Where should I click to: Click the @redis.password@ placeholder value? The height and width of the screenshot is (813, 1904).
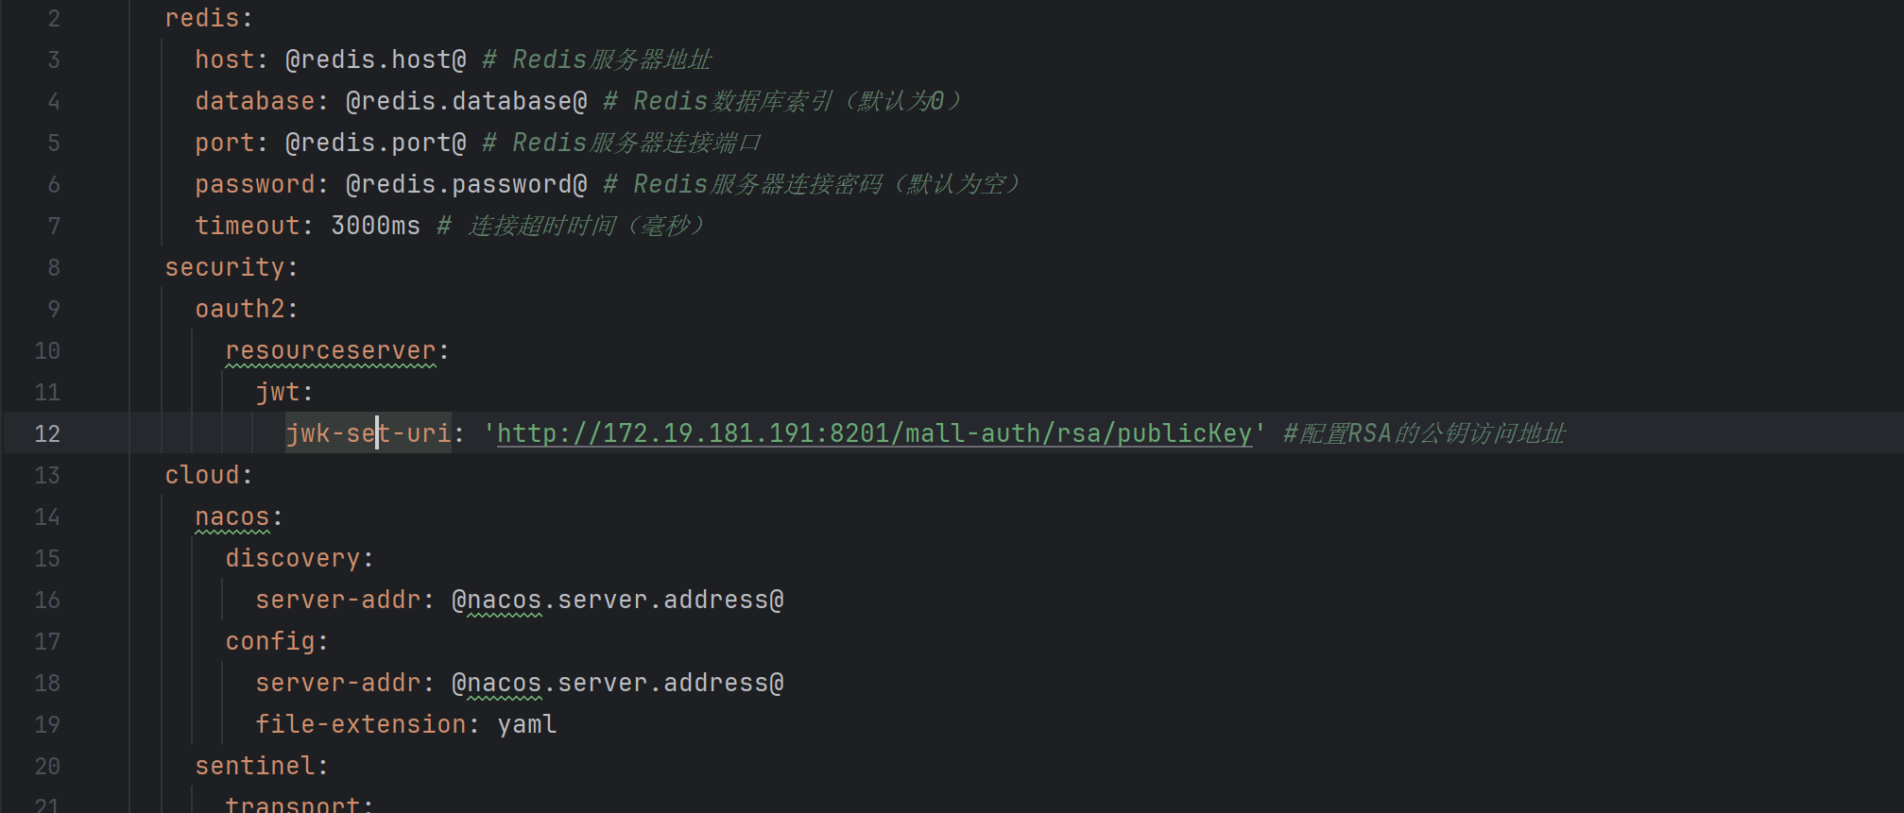[x=467, y=184]
